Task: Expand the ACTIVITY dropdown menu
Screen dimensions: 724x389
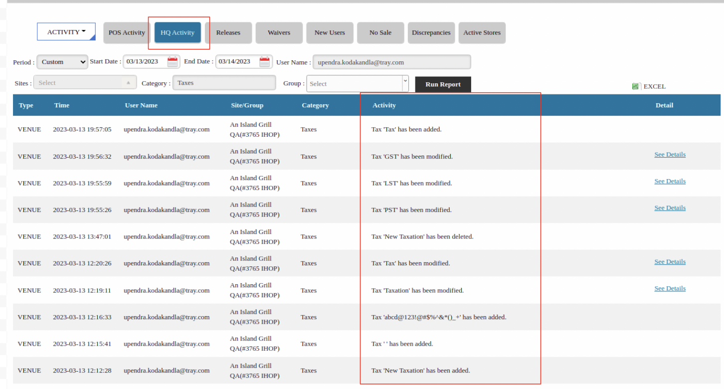Action: pos(66,32)
